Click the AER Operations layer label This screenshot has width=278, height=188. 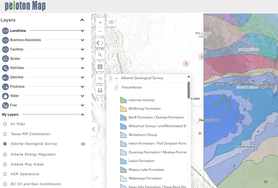pos(25,174)
